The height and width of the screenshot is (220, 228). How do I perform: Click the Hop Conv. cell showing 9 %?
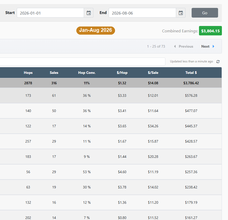87,157
